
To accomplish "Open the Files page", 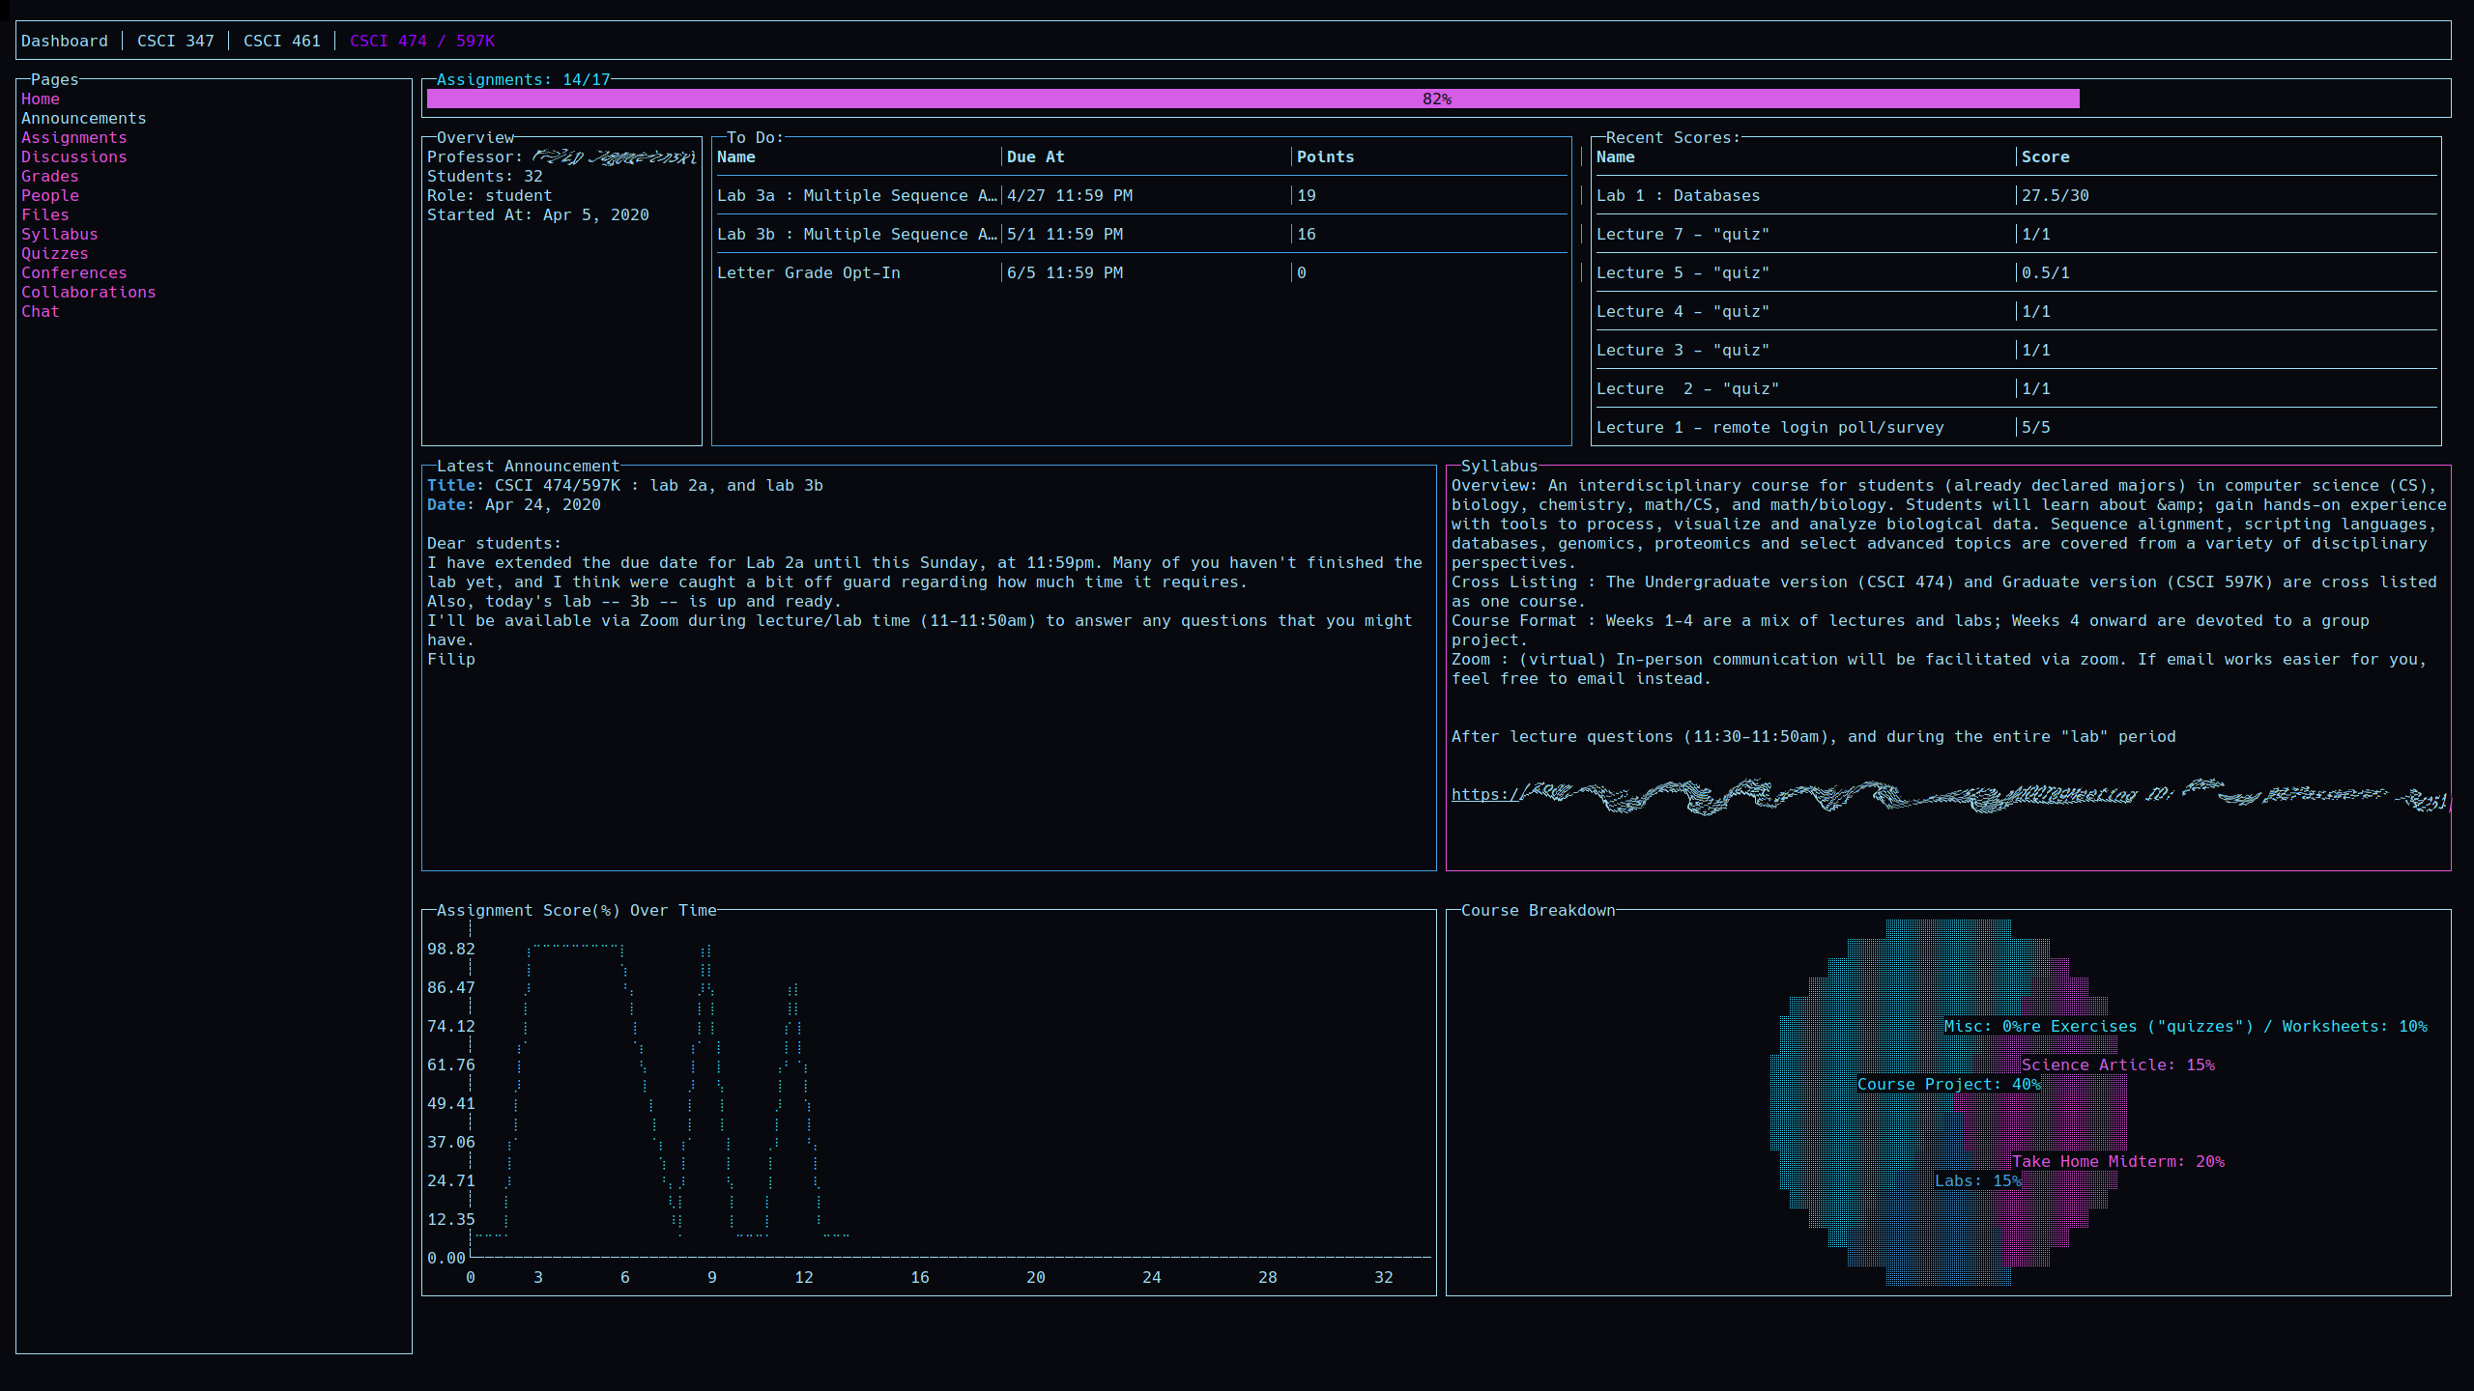I will (x=44, y=214).
